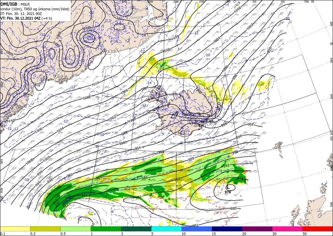Image resolution: width=333 pixels, height=236 pixels.
Task: Pick the blue 10–15 legend swatch
Action: click(x=197, y=229)
